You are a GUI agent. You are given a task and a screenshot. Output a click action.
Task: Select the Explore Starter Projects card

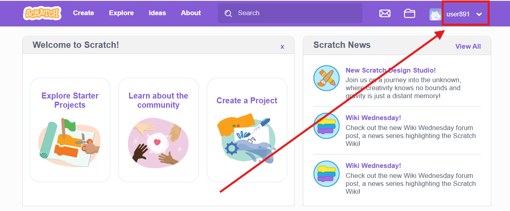pos(70,130)
